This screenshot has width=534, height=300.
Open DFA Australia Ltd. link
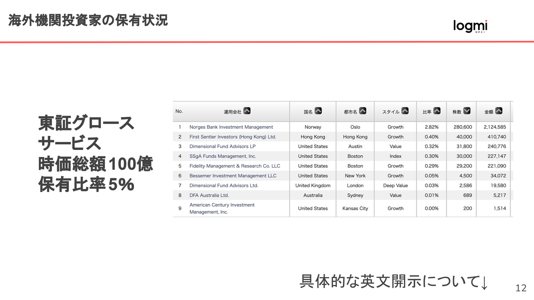(x=209, y=195)
